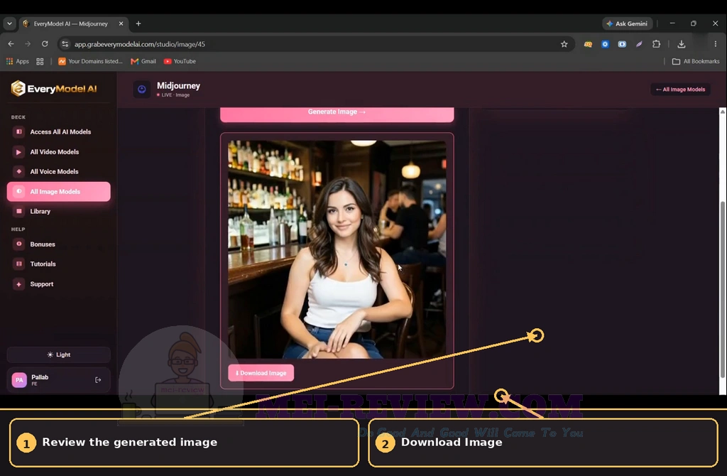Screen dimensions: 727x476
Task: Open All Video Models section
Action: tap(58, 152)
